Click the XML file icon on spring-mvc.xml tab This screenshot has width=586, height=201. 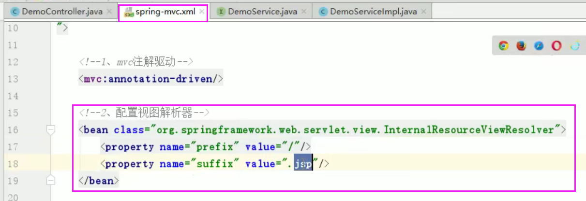(129, 12)
